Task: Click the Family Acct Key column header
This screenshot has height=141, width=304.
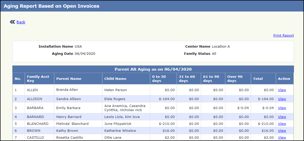Action: click(38, 79)
